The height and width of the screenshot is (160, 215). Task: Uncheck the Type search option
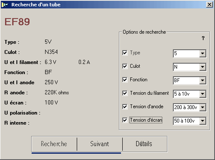(x=125, y=53)
